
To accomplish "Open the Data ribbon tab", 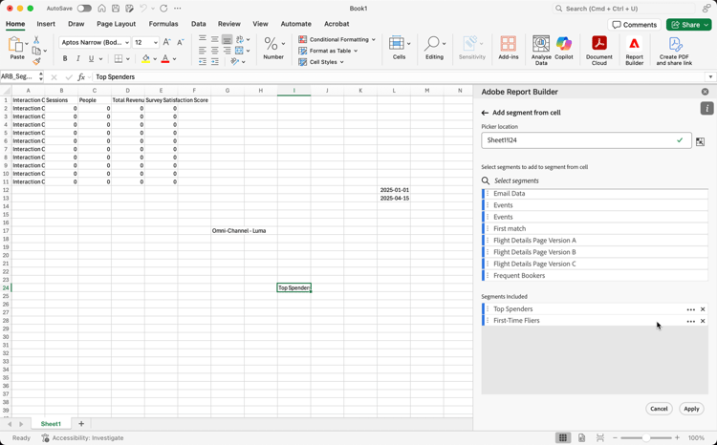I will [199, 24].
